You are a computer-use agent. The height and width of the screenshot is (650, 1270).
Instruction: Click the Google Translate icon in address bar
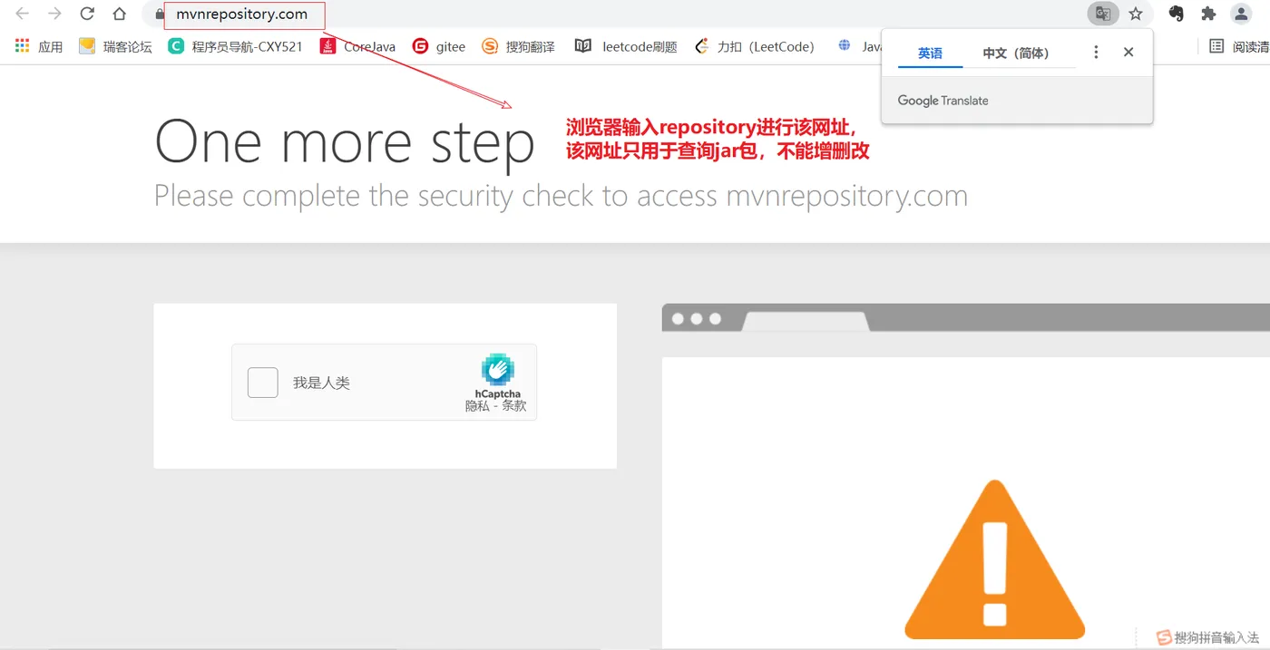click(x=1103, y=14)
